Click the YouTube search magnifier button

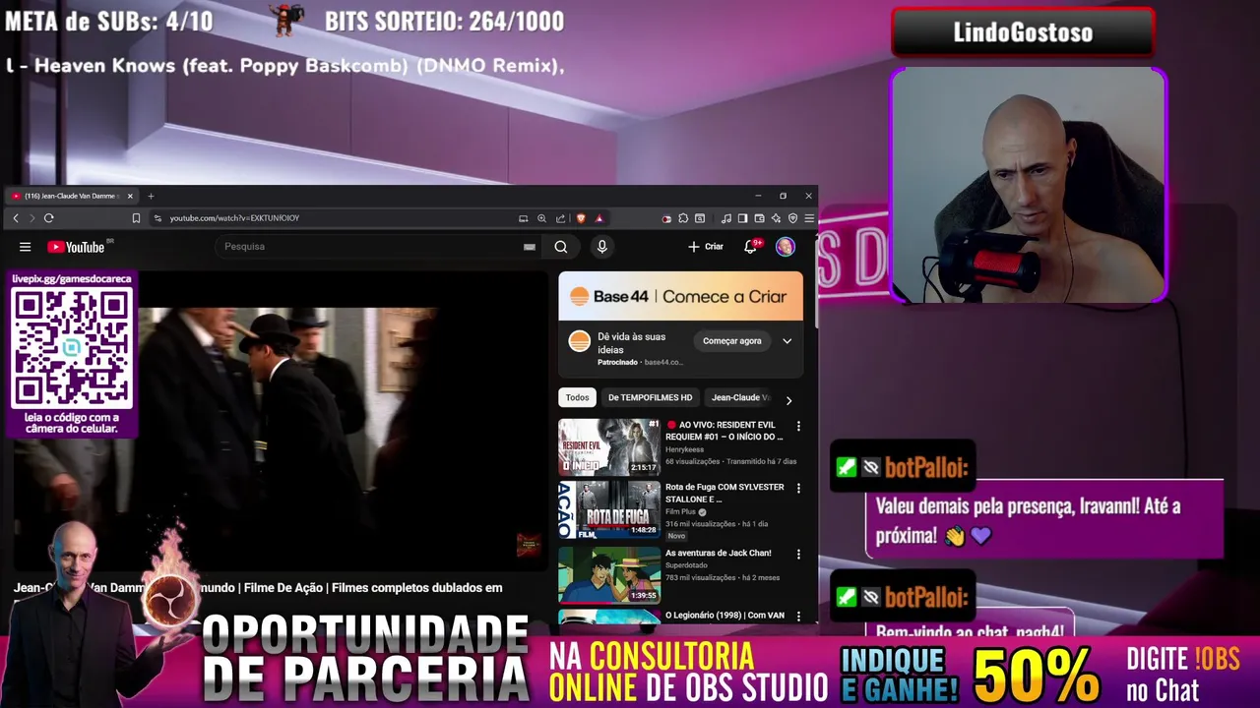[x=561, y=247]
